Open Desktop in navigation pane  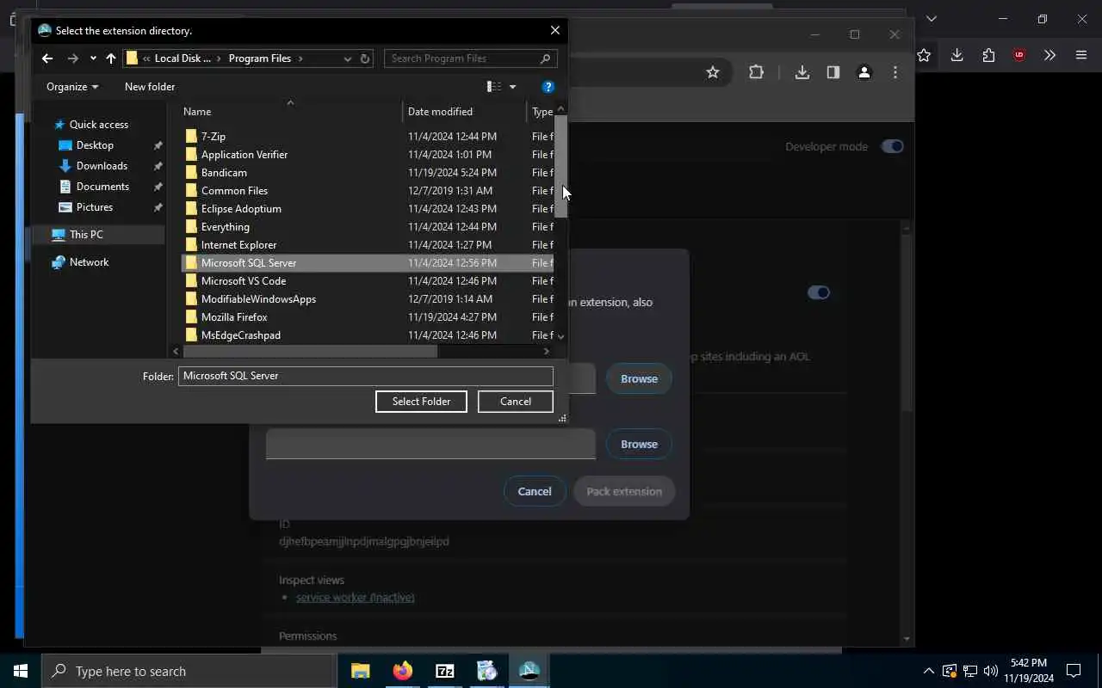pyautogui.click(x=95, y=145)
